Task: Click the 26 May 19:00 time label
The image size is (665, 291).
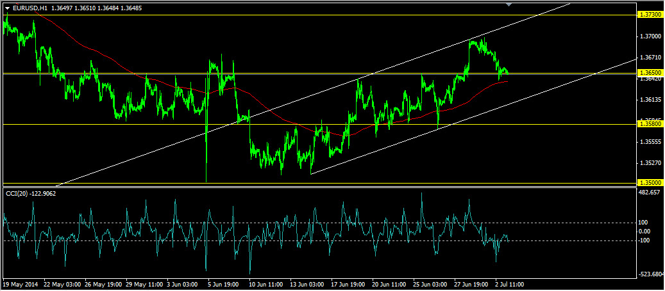Action: (x=103, y=285)
